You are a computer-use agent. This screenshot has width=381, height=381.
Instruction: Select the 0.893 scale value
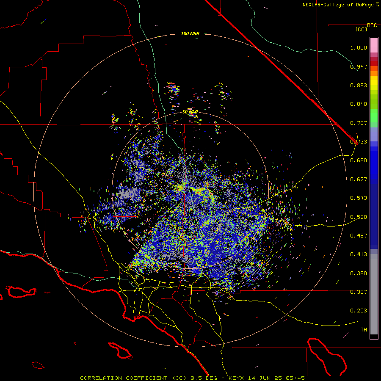point(359,85)
